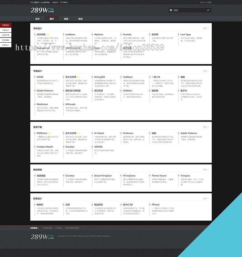Open the 唯美系 link

point(40,205)
